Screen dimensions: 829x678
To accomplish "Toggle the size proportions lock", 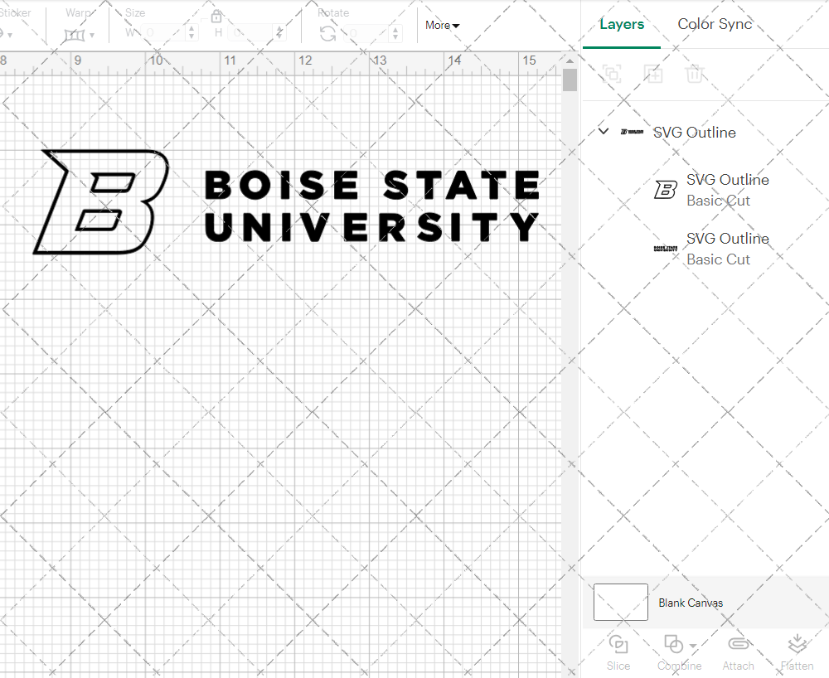I will pyautogui.click(x=216, y=15).
